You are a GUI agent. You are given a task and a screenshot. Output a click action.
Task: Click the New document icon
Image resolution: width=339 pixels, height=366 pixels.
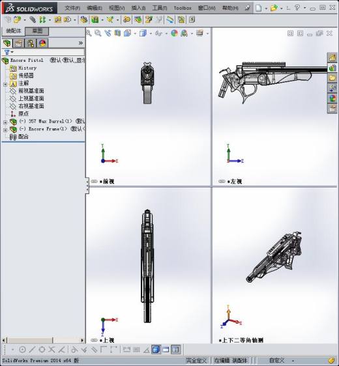[x=258, y=8]
